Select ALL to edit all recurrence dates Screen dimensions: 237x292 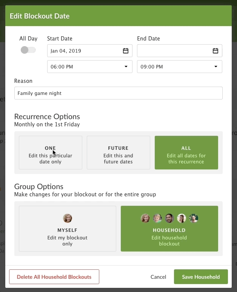186,152
